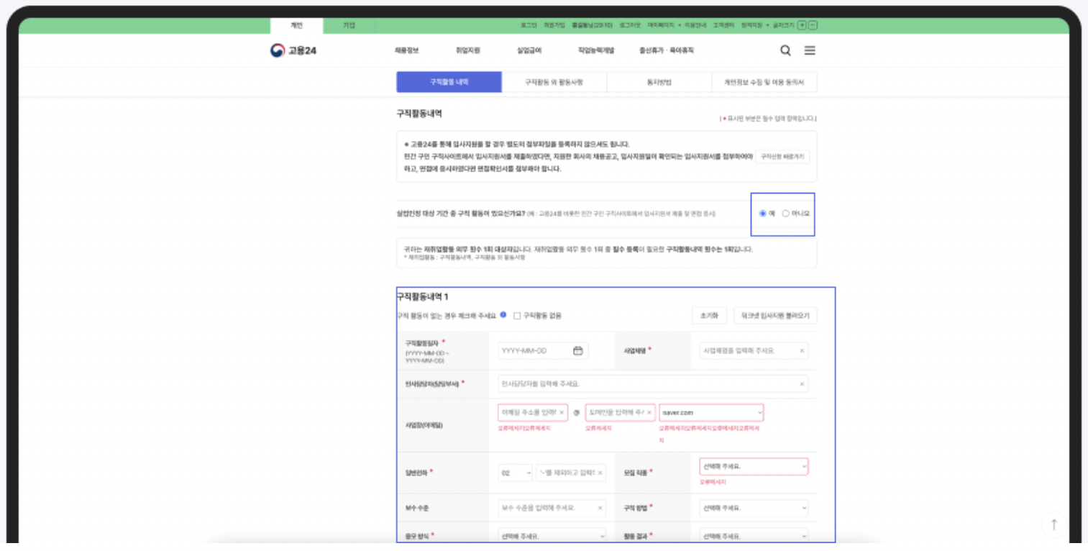Screen dimensions: 1088x551
Task: Focus the 보수 수준 input field
Action: point(552,508)
